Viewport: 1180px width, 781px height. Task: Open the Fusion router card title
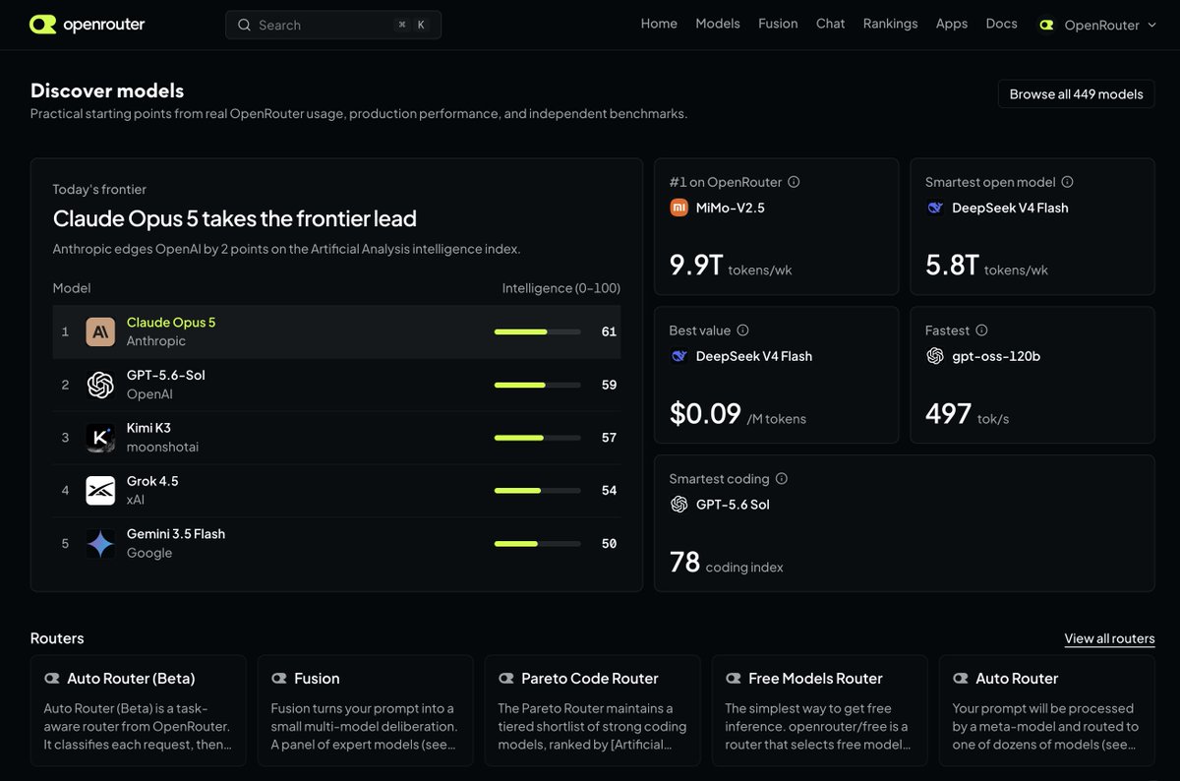[317, 679]
